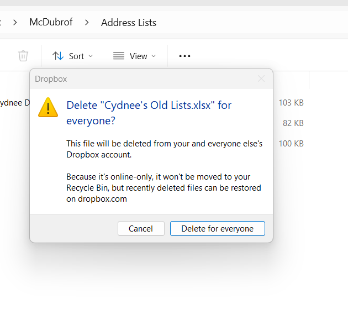Navigate to McDubrof folder in breadcrumb

[50, 23]
